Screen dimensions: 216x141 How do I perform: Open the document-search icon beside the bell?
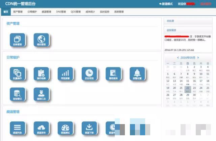[x=113, y=74]
